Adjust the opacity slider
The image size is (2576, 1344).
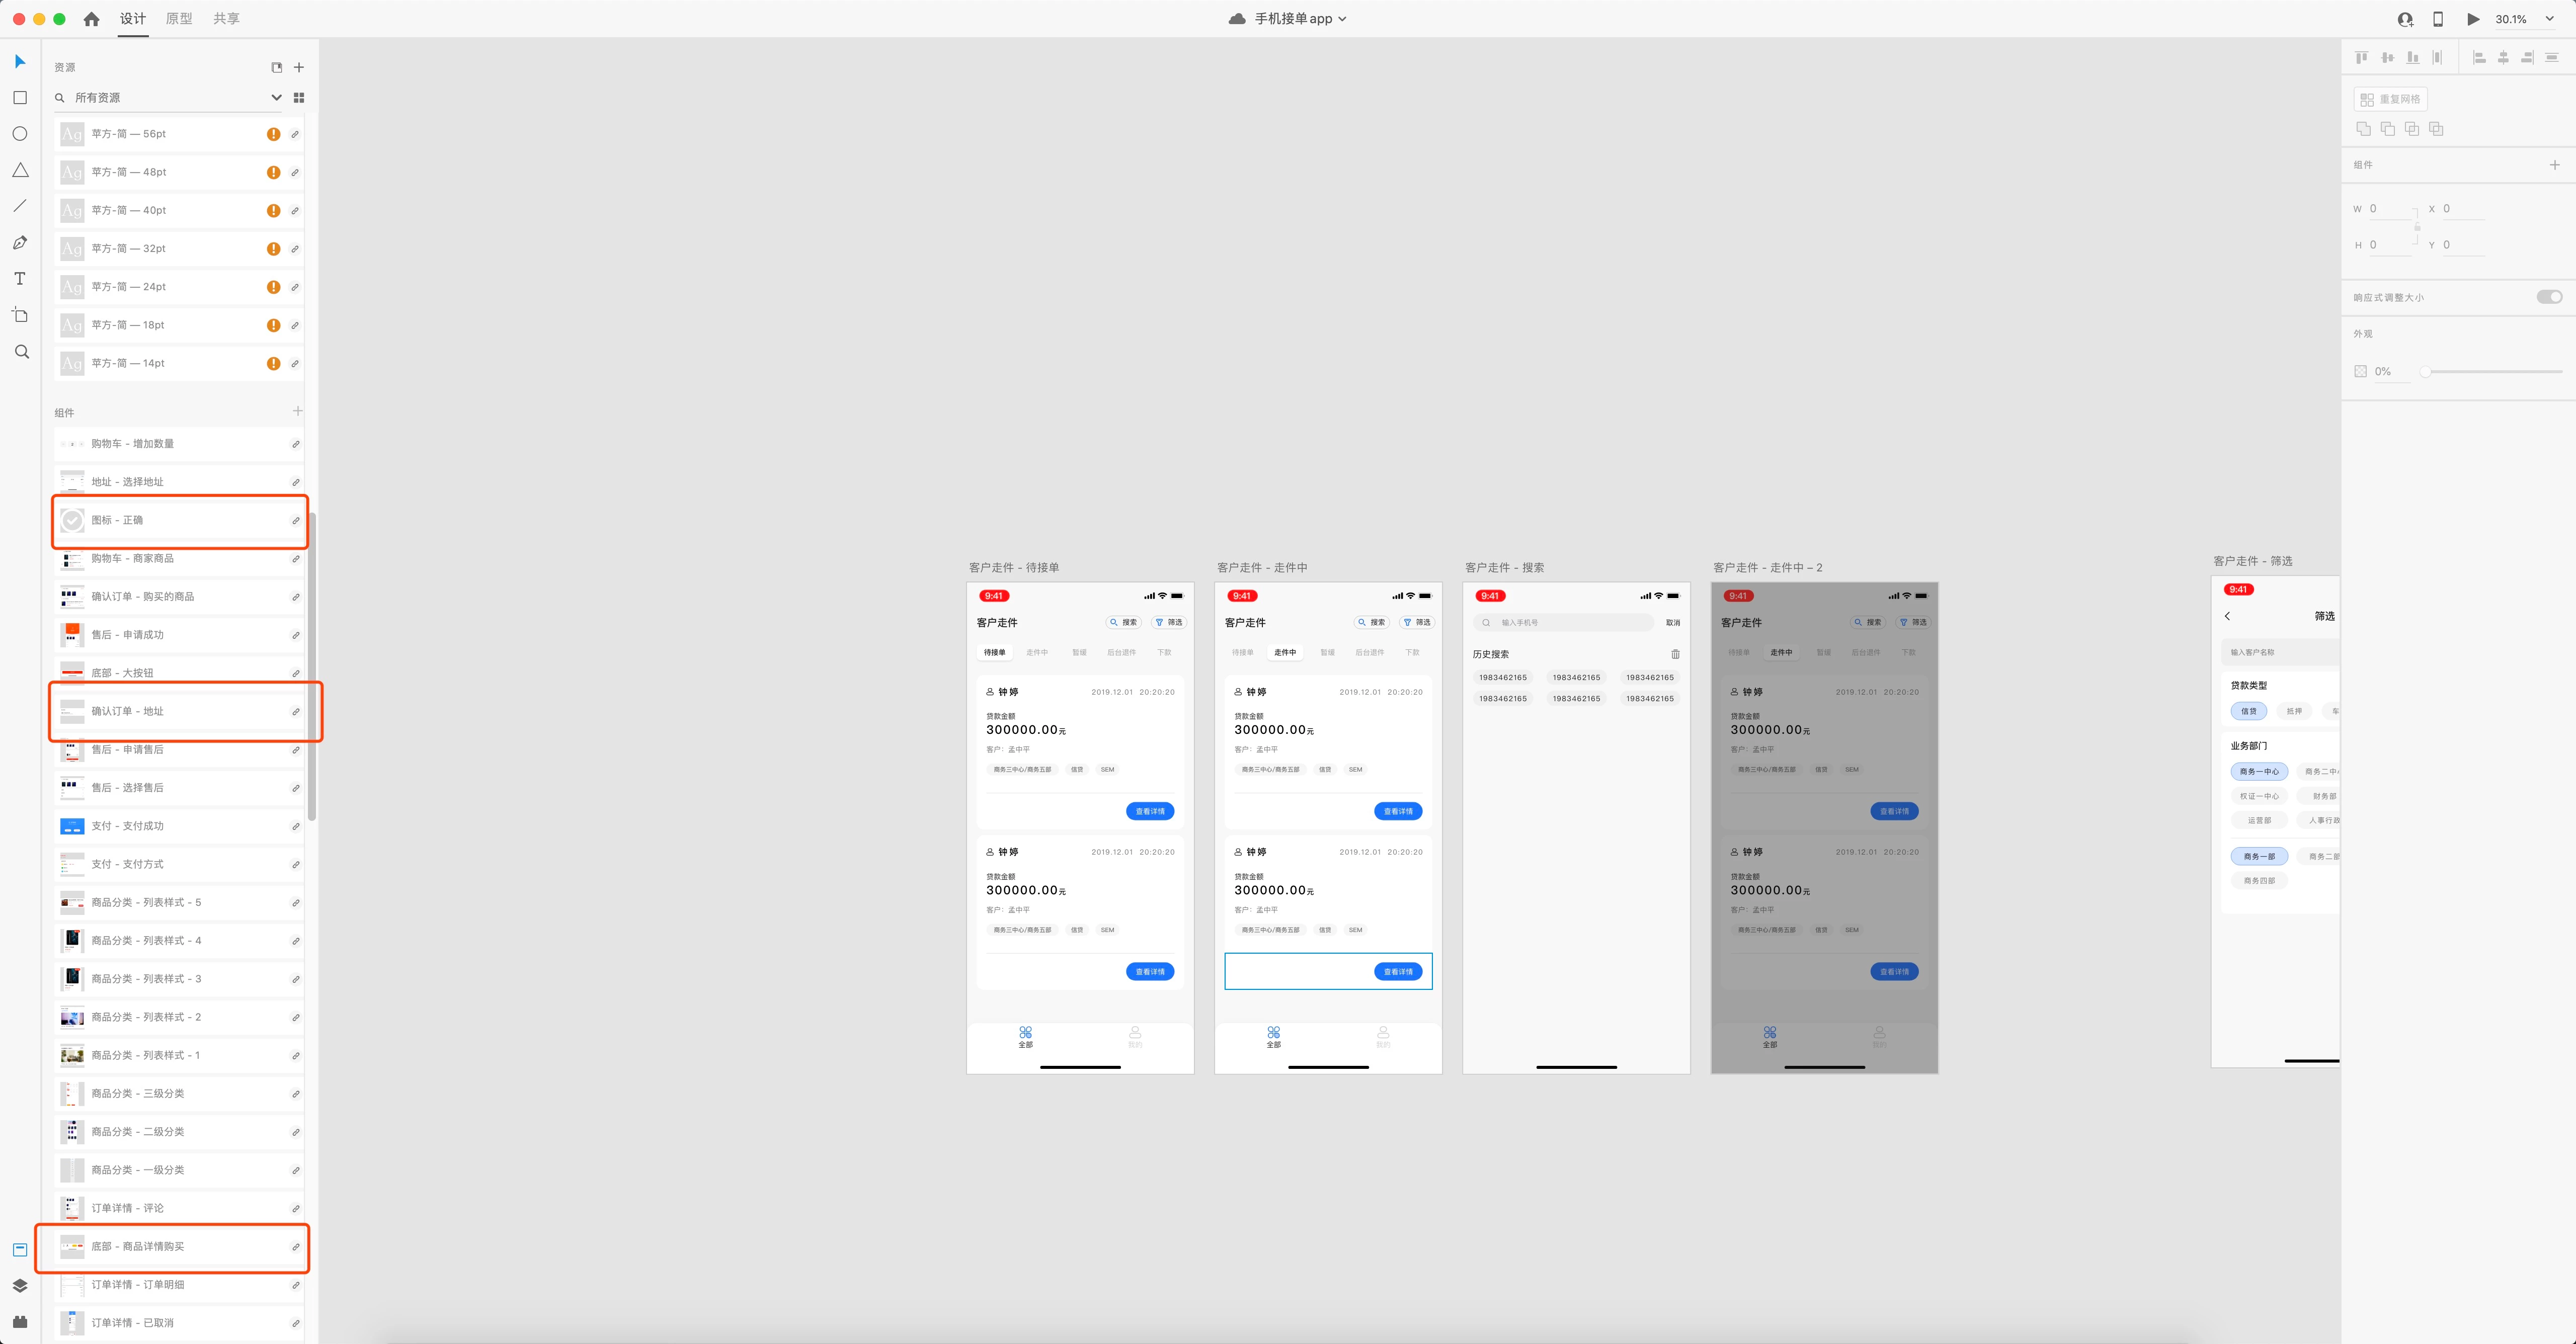[x=2426, y=372]
